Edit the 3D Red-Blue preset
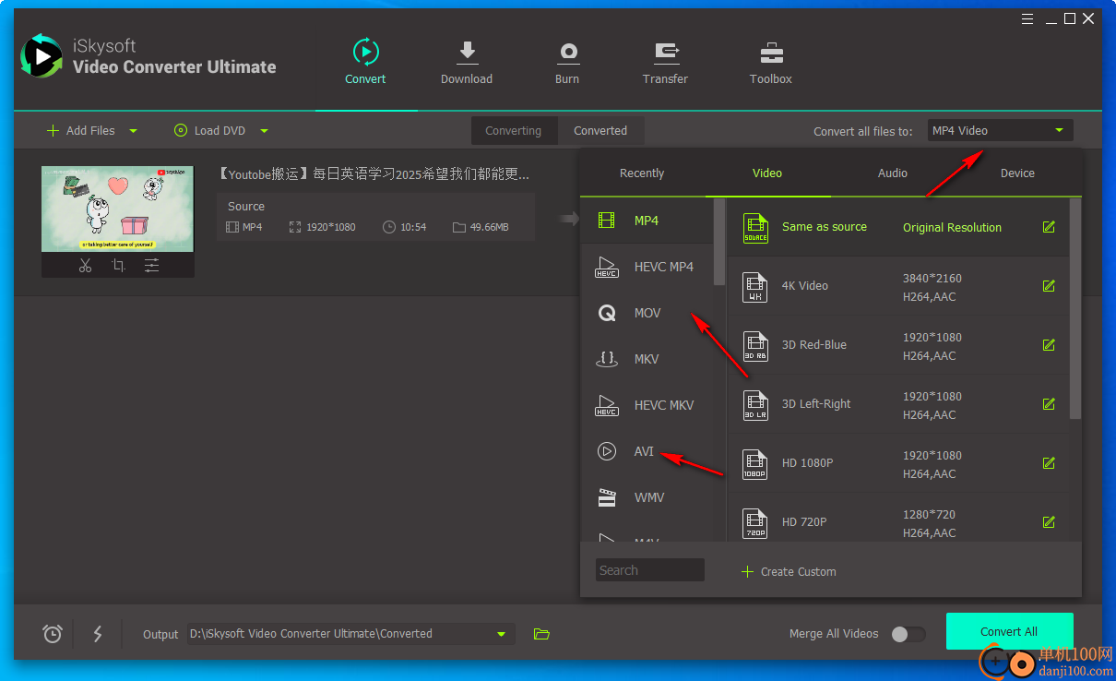Viewport: 1116px width, 681px height. coord(1049,345)
